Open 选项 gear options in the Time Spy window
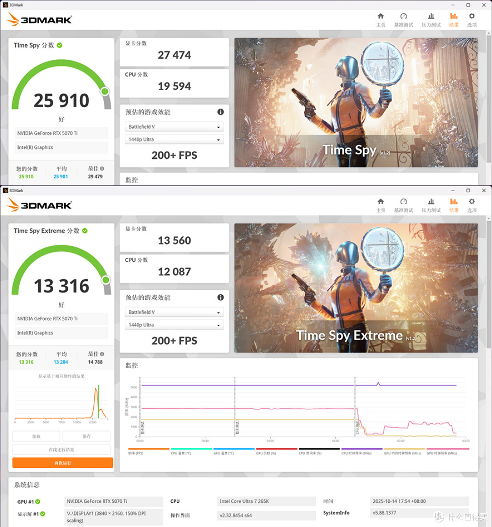This screenshot has height=527, width=492. coord(472,20)
